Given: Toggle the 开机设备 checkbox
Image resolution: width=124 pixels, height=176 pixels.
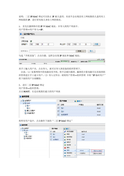Looking at the screenshot, I should (31, 41).
